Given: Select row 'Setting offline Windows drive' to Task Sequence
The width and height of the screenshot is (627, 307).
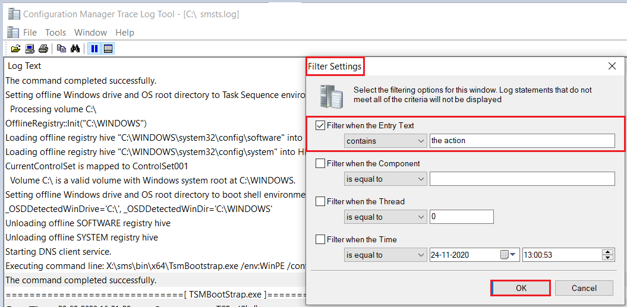Looking at the screenshot, I should [x=155, y=95].
